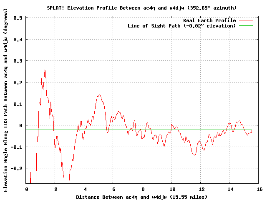
Task: Click the y-axis tick label -0.2
Action: point(17,168)
